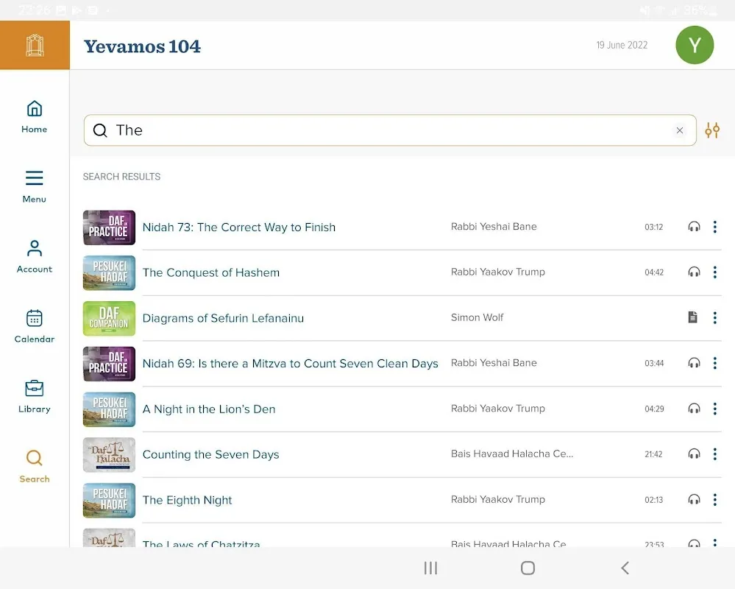Show more options for Diagrams of Sefurin Lefanainu

click(714, 318)
